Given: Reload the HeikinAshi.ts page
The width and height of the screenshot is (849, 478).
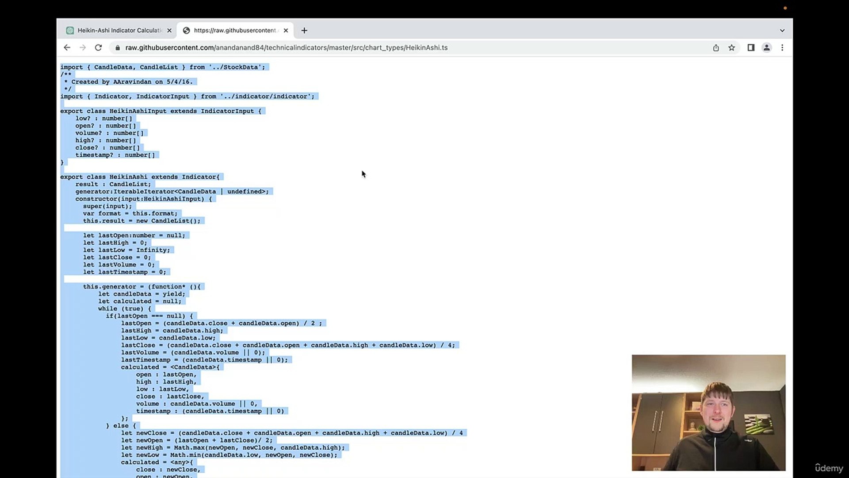Looking at the screenshot, I should click(99, 47).
